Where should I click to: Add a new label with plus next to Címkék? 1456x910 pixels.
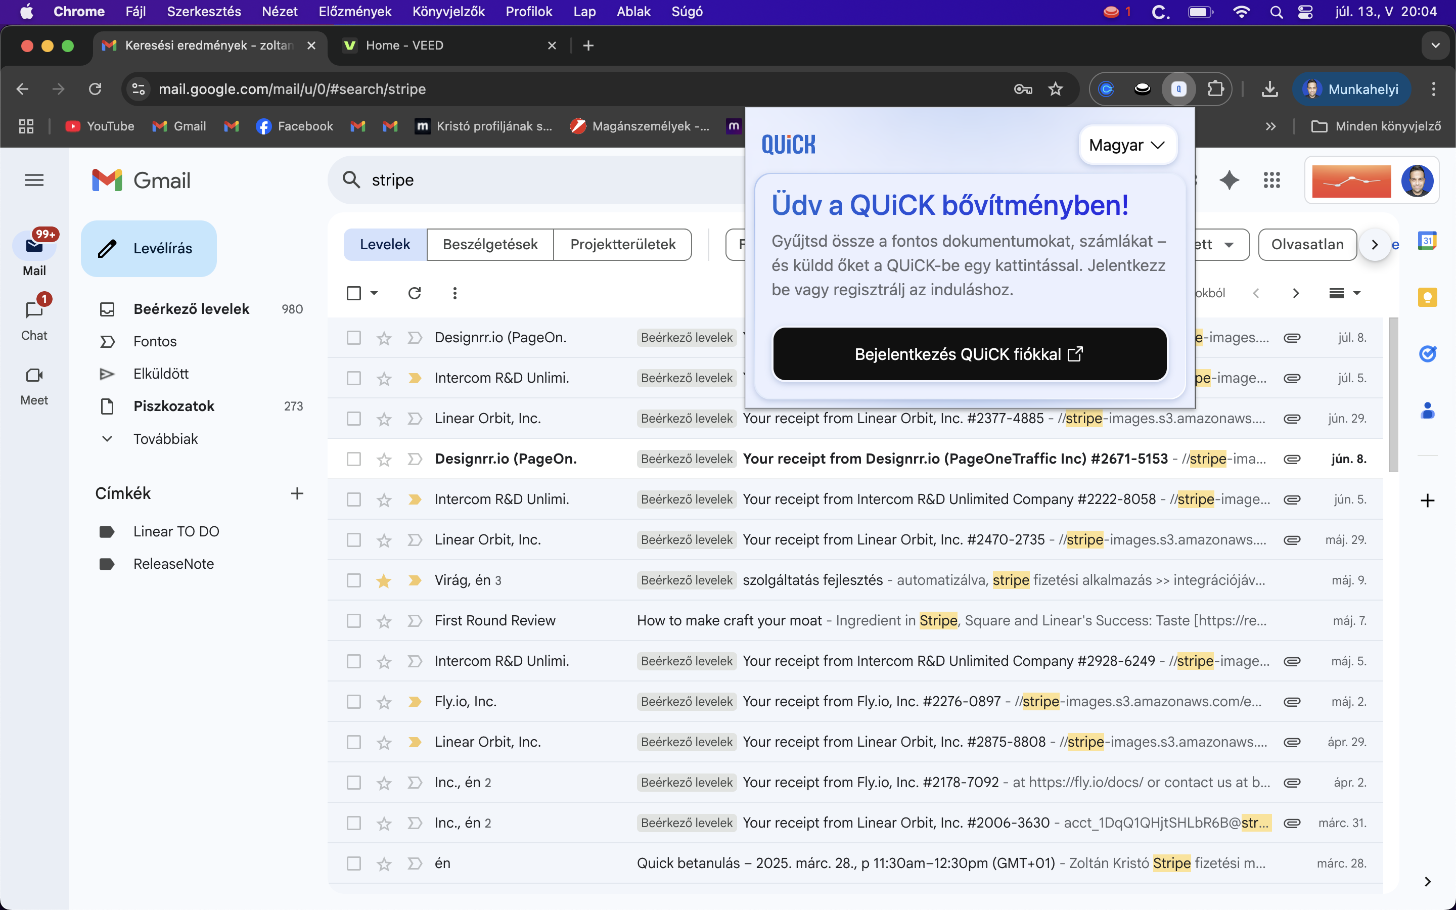[297, 493]
